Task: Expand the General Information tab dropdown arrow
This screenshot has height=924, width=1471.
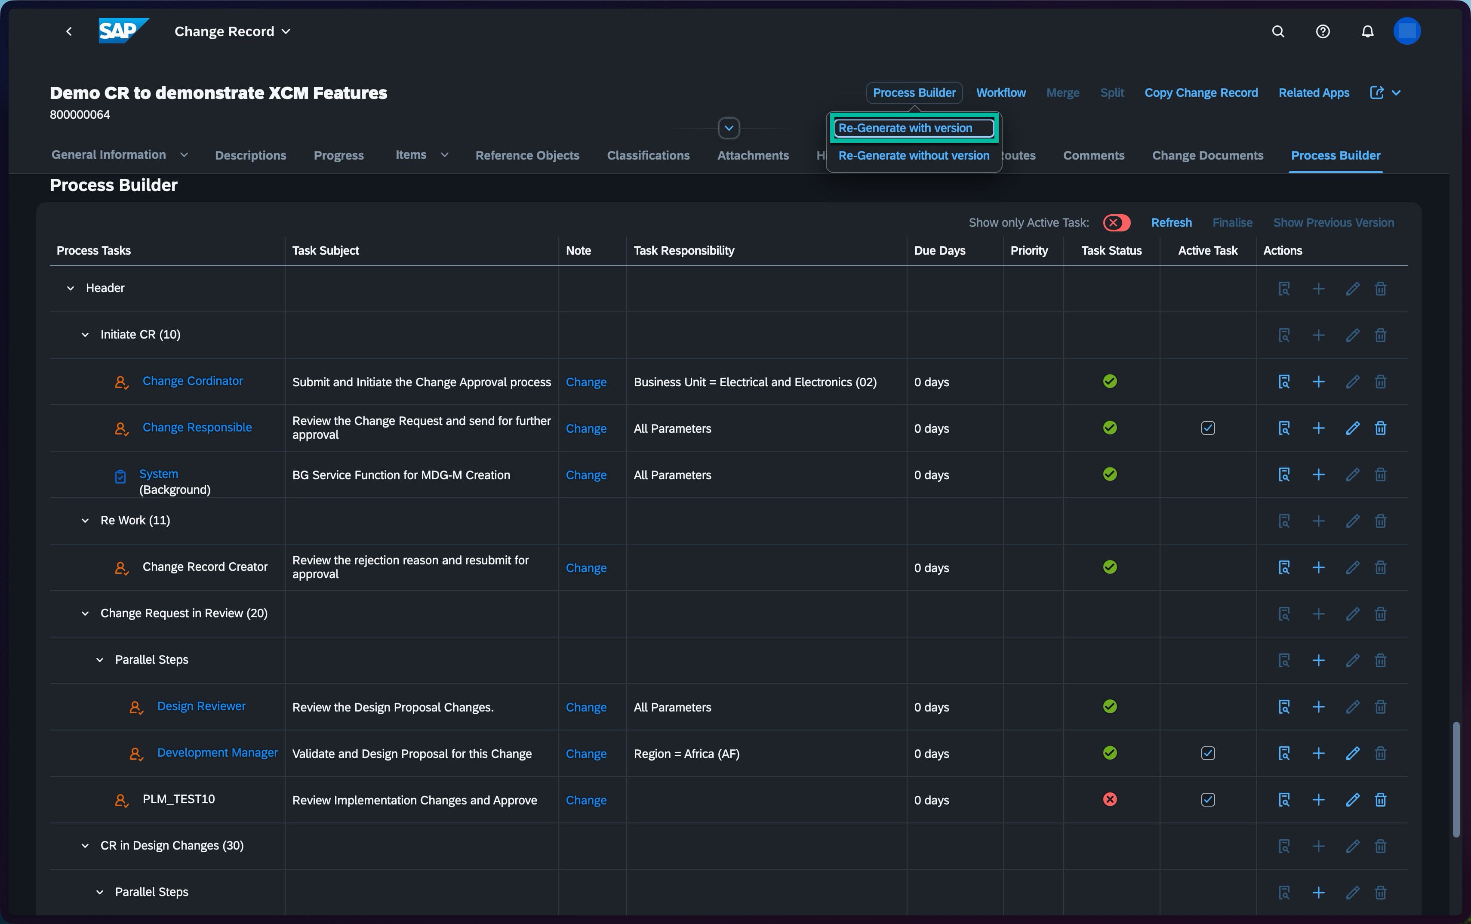Action: [184, 154]
